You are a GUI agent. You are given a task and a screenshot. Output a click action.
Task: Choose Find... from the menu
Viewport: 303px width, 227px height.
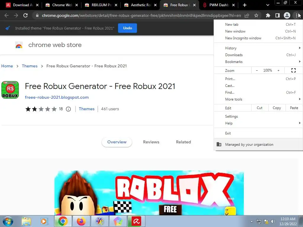258,93
